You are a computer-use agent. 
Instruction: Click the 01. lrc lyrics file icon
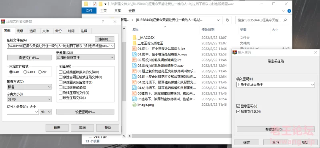click(x=134, y=49)
